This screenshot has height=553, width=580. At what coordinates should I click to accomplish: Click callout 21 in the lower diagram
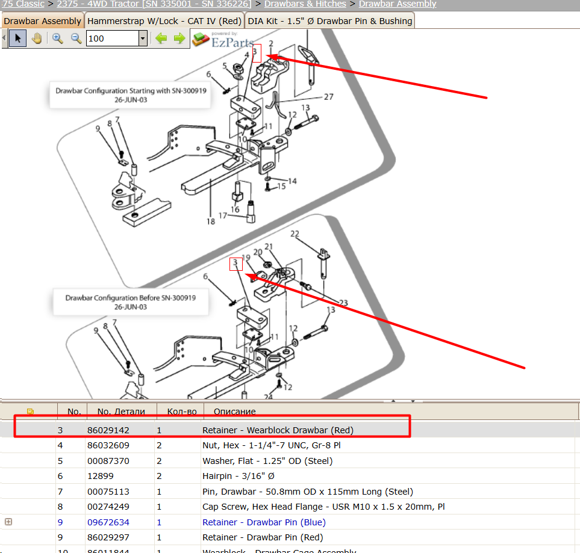[x=269, y=246]
